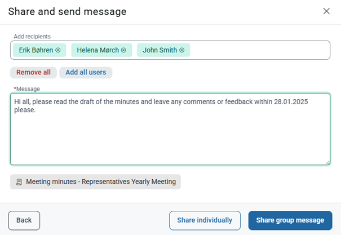The height and width of the screenshot is (235, 341).
Task: Grab the message box resize handle
Action: [x=327, y=162]
